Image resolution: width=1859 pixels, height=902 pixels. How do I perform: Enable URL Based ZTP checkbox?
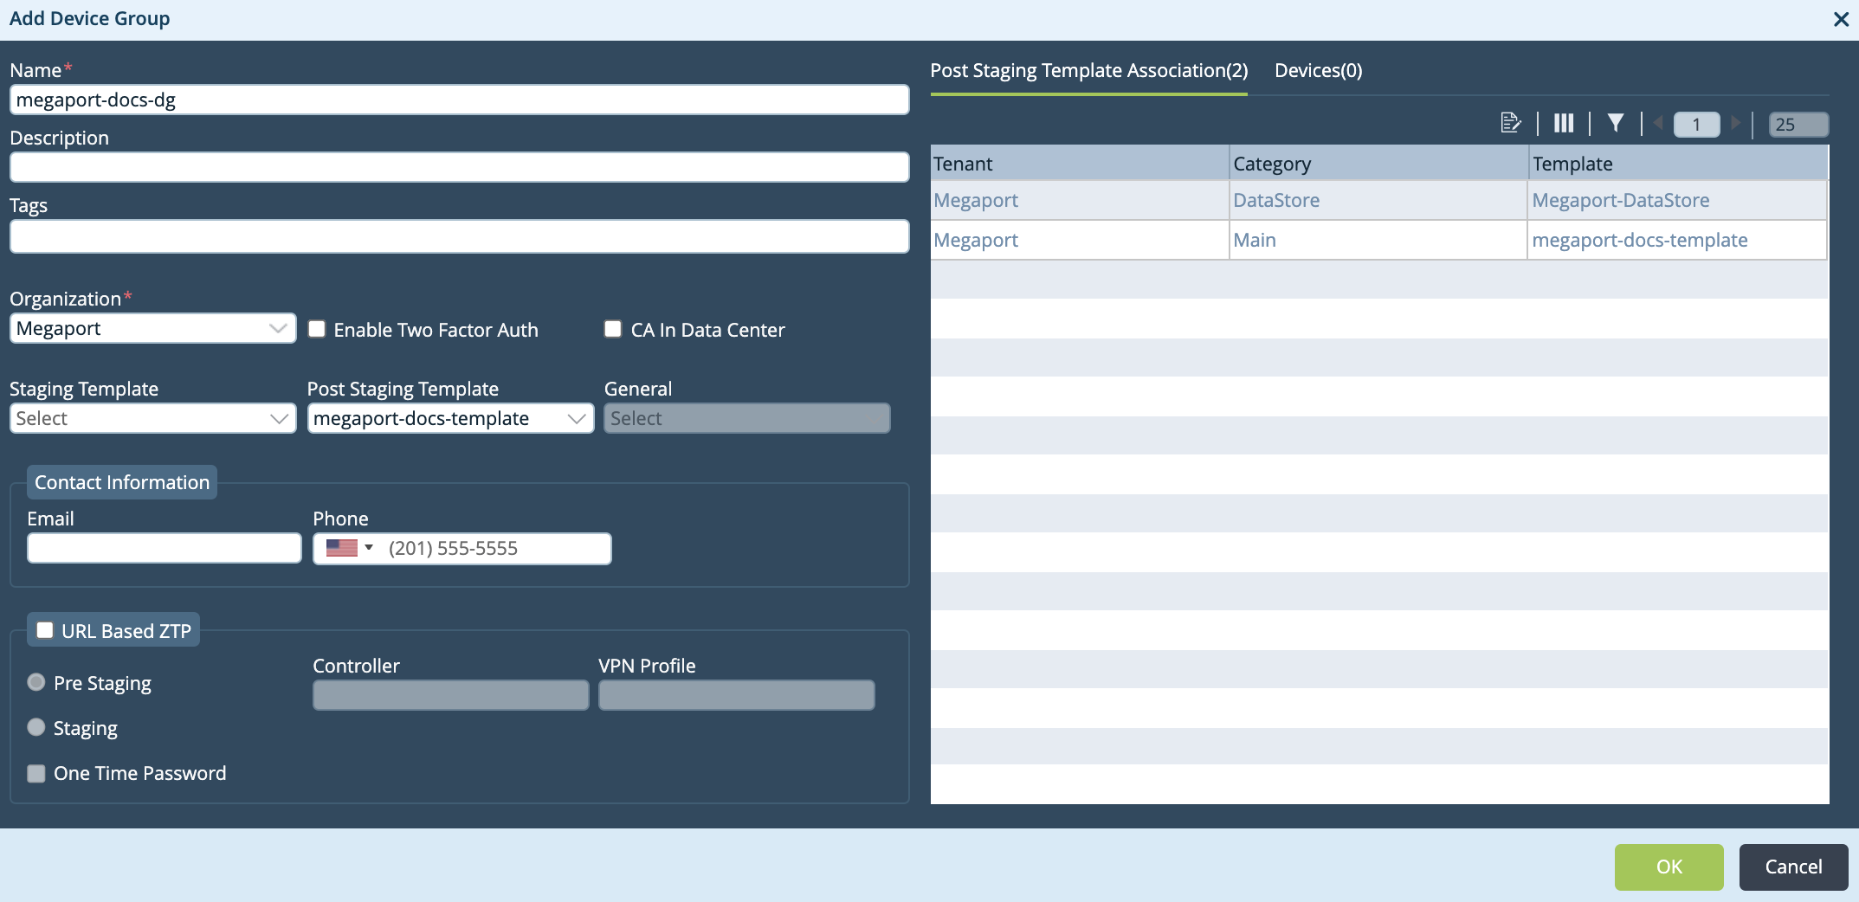point(45,630)
